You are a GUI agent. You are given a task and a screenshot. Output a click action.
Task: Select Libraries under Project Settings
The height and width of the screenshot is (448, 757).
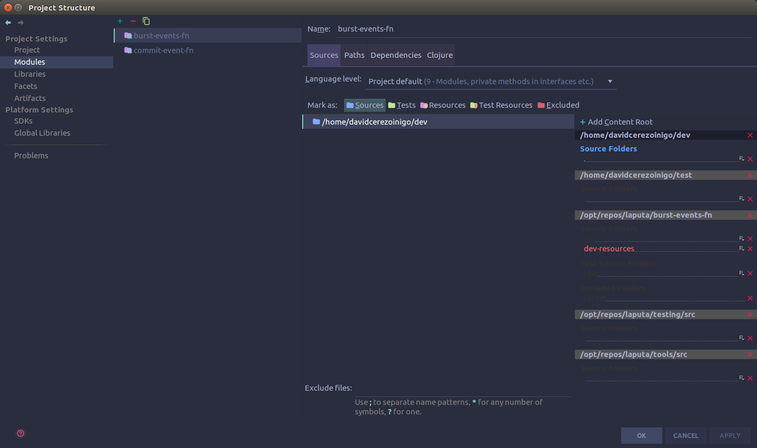[30, 74]
